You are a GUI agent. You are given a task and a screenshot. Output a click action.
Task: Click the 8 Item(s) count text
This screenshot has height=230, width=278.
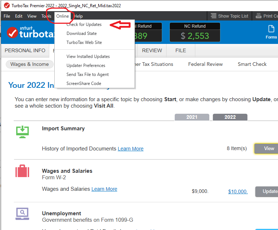tap(237, 148)
